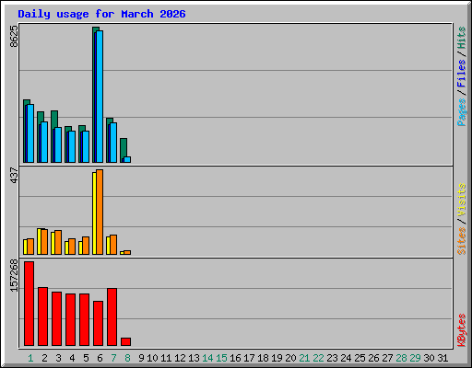Click the orange Sites legend label
The width and height of the screenshot is (472, 368).
(461, 241)
